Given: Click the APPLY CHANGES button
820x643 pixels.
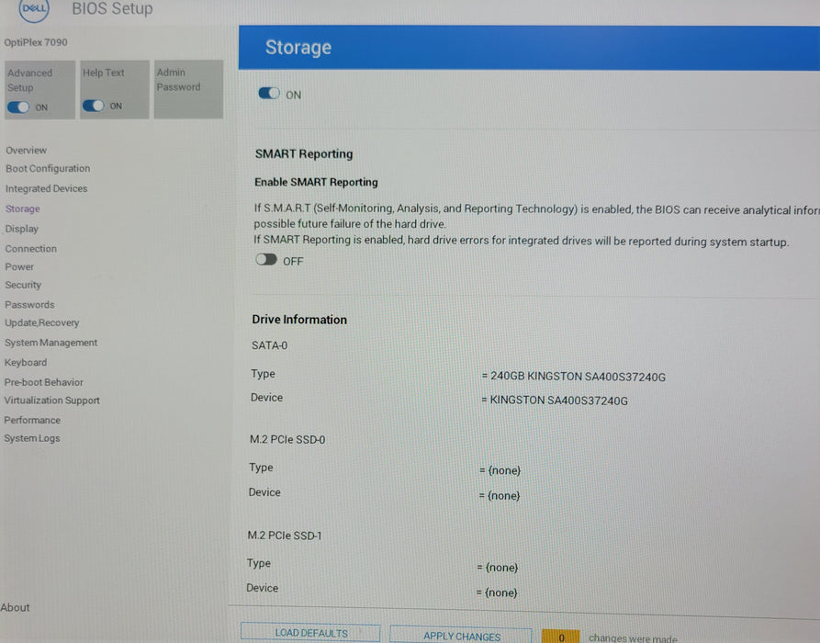Looking at the screenshot, I should coord(461,636).
